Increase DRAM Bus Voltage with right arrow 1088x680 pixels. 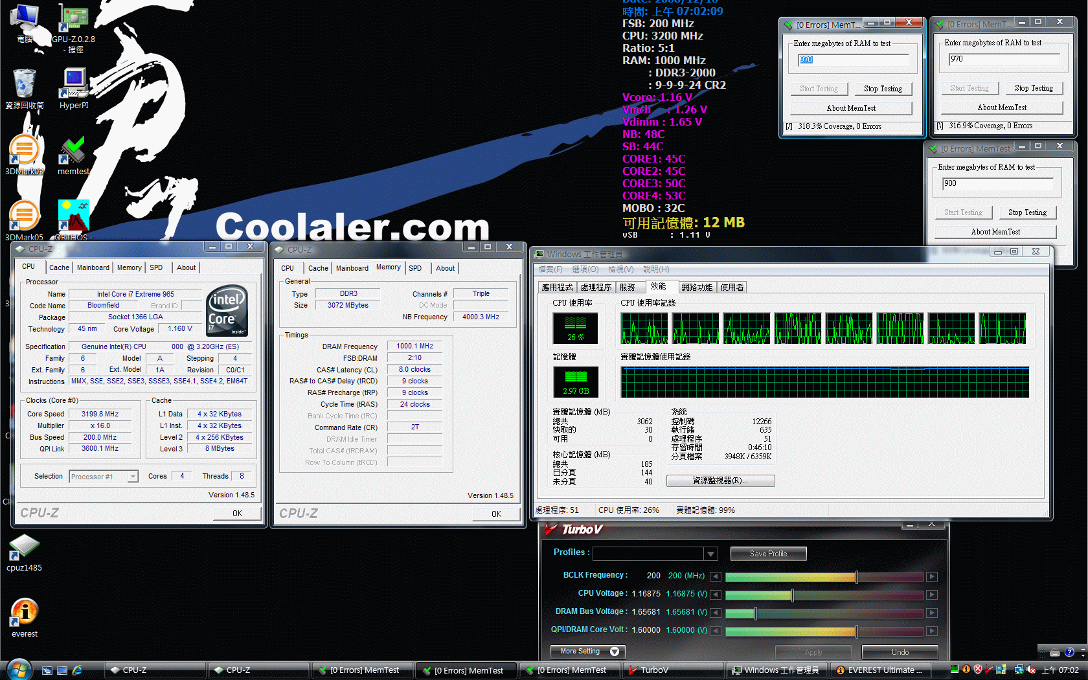click(932, 613)
